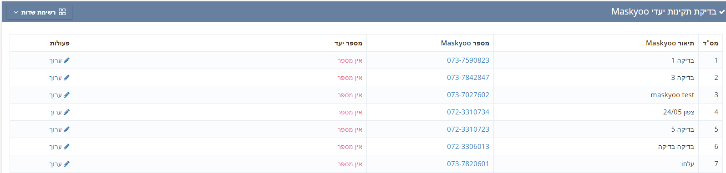
Task: Sort by the מספר Maskyoo column header
Action: (x=465, y=43)
